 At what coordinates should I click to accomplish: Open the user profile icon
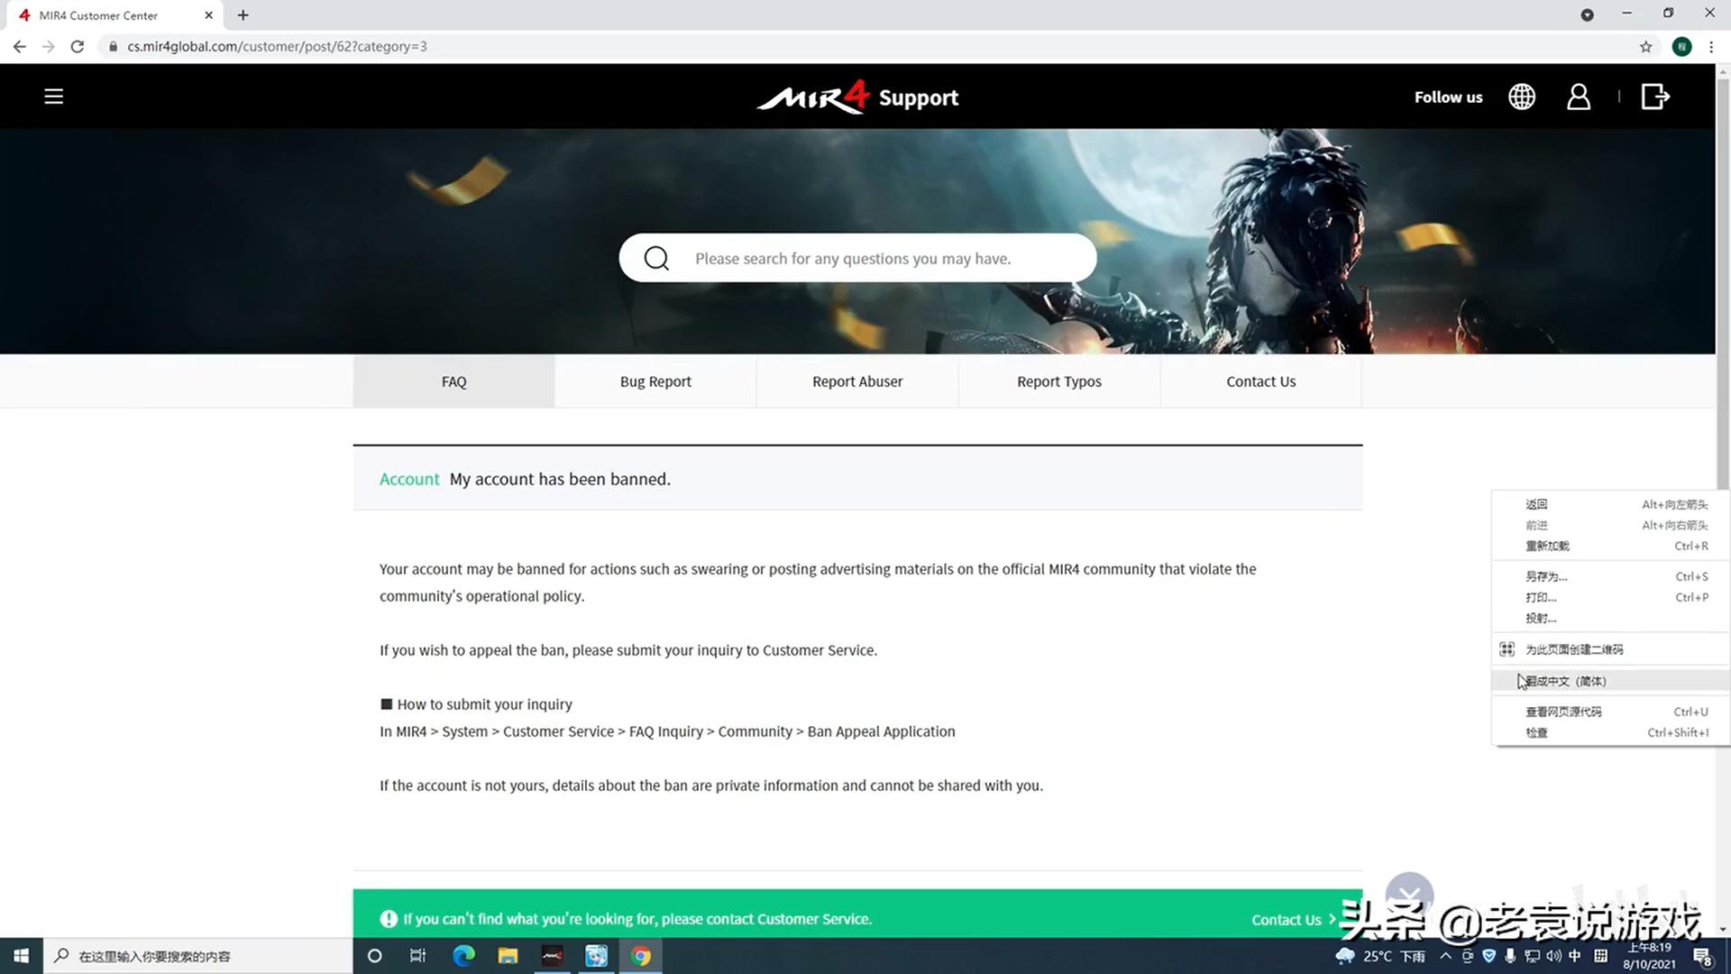click(1579, 96)
